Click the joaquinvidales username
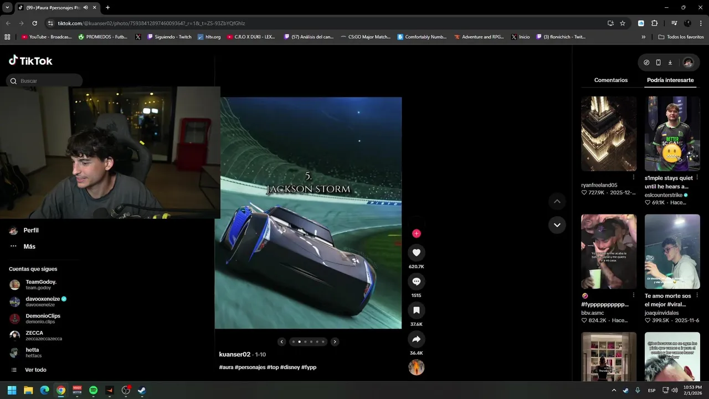The width and height of the screenshot is (709, 399). tap(661, 313)
